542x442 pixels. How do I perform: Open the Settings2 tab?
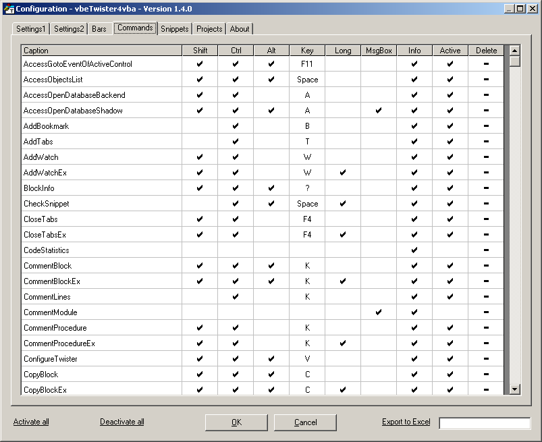(69, 29)
